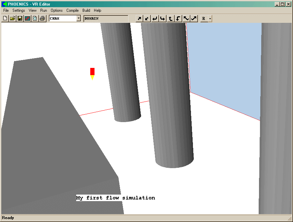Viewport: 293px width, 222px height.
Task: Print with the printer icon
Action: [x=43, y=19]
